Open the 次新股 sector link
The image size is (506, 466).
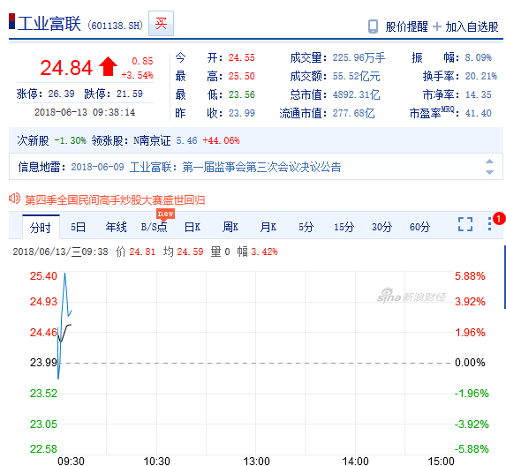point(33,140)
